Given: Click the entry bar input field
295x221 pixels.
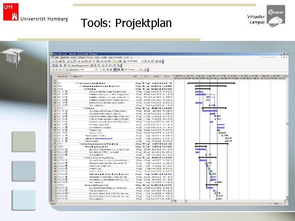Looking at the screenshot, I should coord(179,73).
